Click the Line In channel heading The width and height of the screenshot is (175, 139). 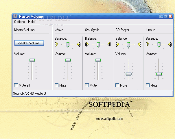pos(150,30)
